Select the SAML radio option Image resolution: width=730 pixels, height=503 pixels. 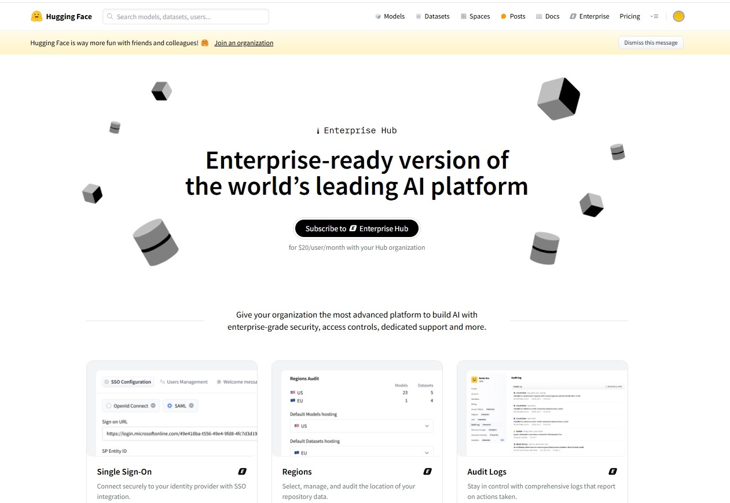[x=168, y=406]
